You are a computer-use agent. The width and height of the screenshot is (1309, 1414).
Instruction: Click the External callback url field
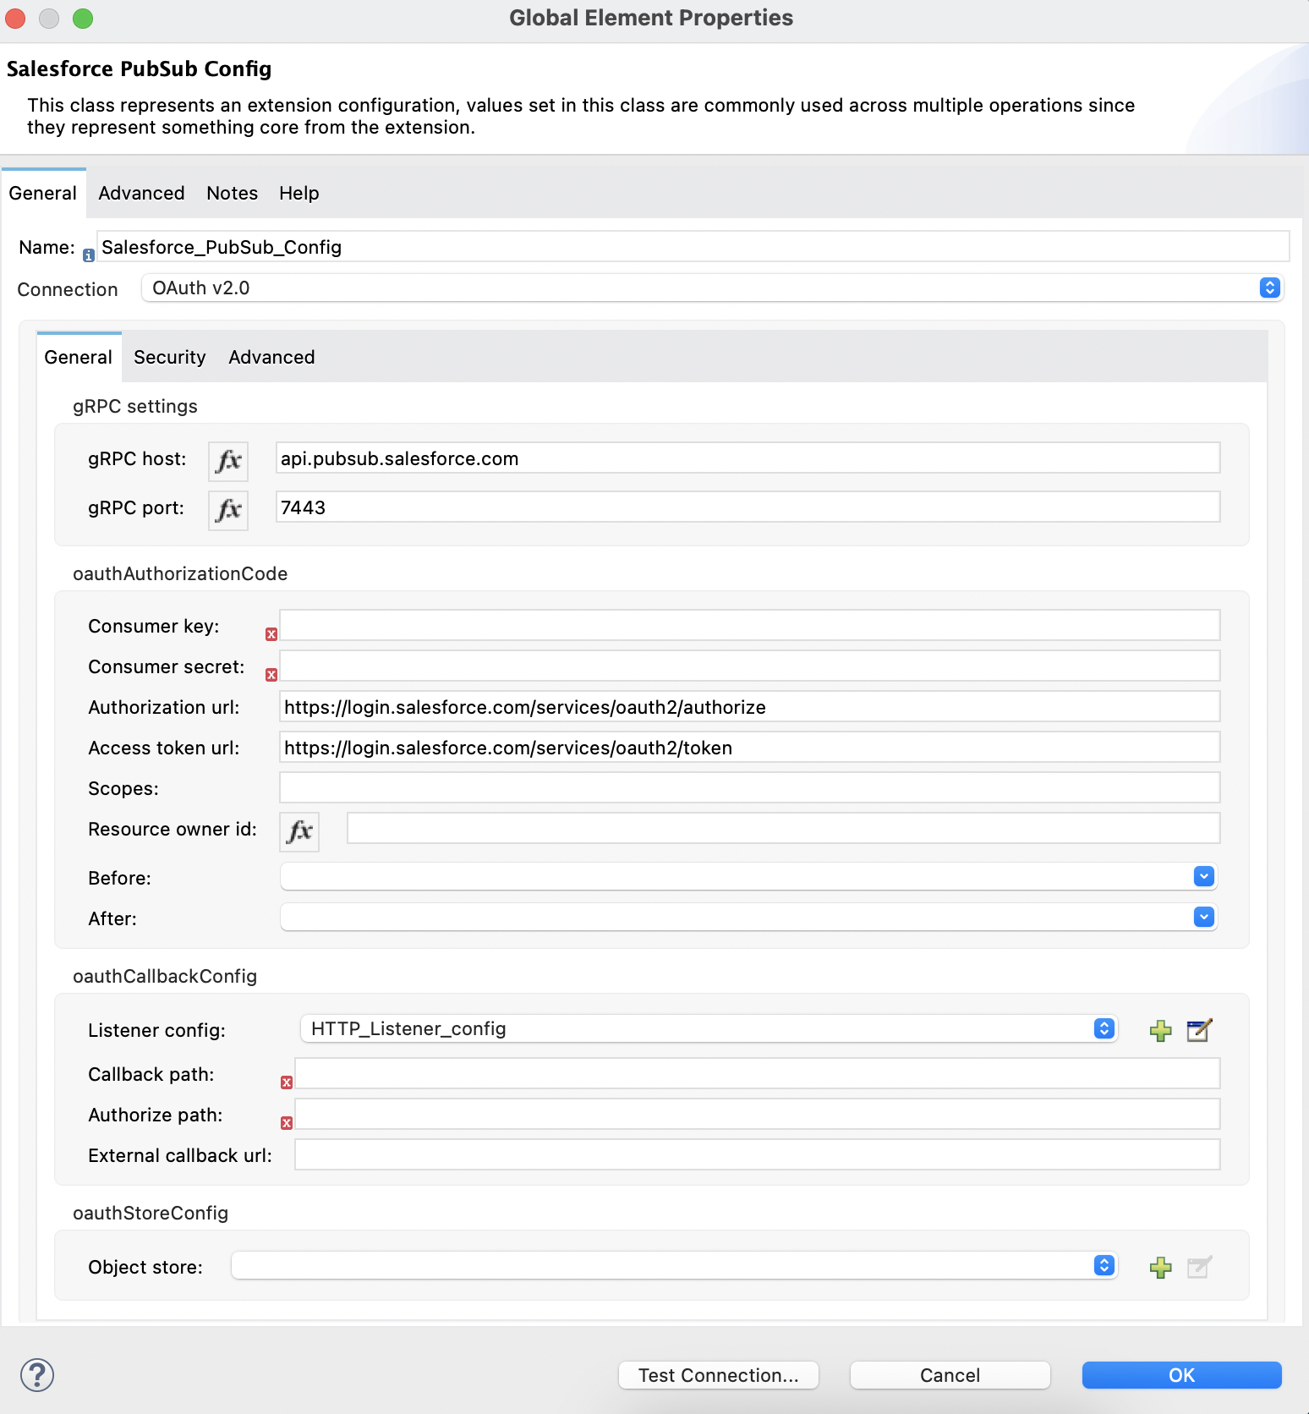point(758,1154)
